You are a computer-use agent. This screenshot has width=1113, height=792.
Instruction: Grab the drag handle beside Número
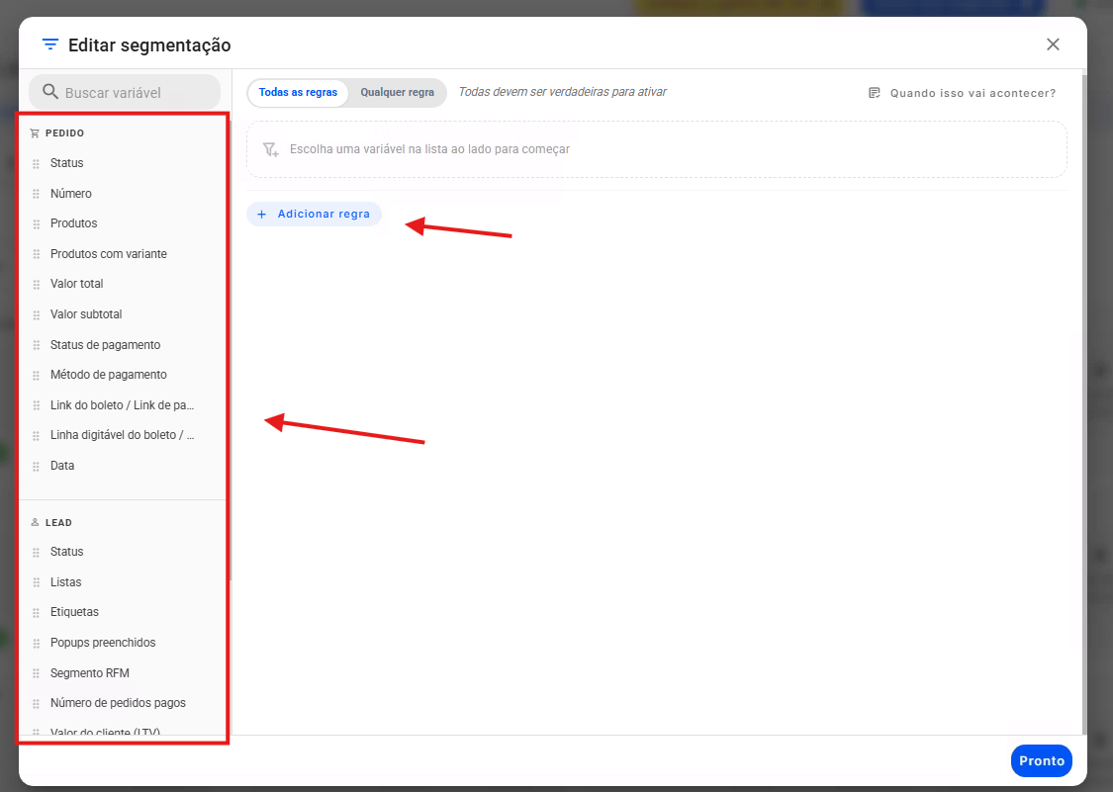pyautogui.click(x=37, y=194)
